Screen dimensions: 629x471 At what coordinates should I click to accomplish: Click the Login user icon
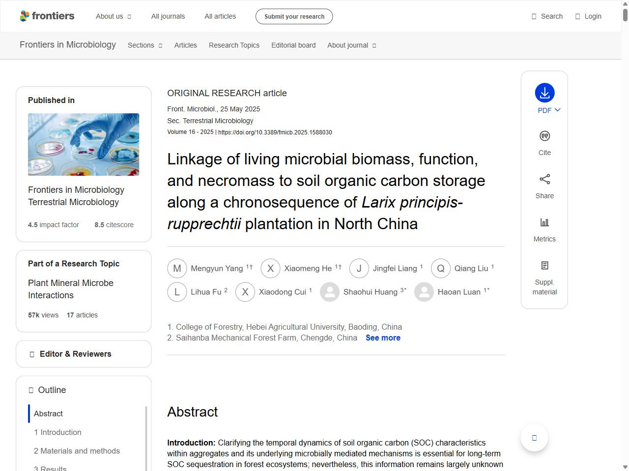(x=578, y=16)
